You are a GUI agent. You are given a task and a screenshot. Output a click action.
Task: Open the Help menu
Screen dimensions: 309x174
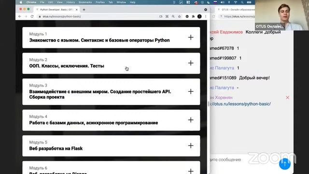(x=132, y=2)
